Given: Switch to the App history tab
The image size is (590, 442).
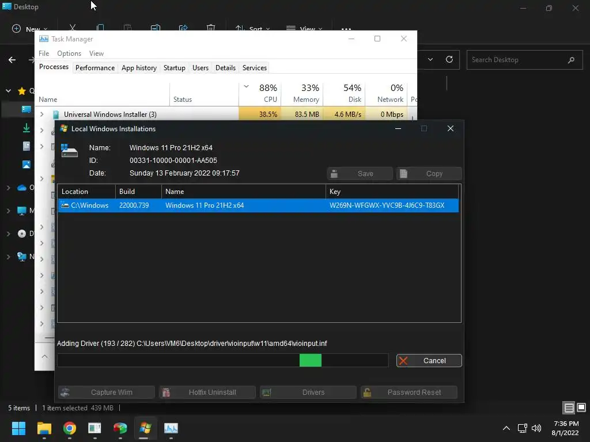Looking at the screenshot, I should coord(139,68).
